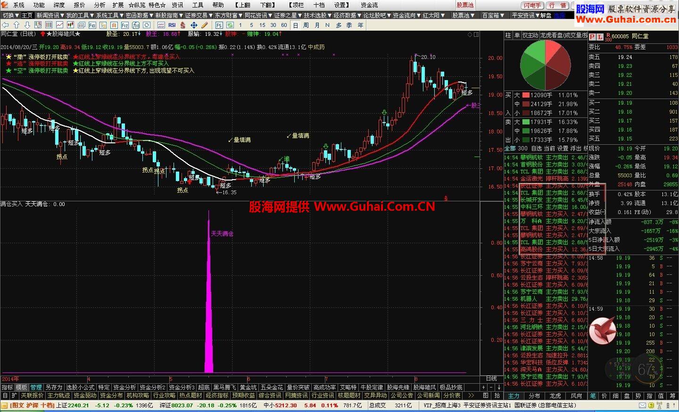The width and height of the screenshot is (679, 412).
Task: Click the left arrow back icon
Action: click(5, 25)
